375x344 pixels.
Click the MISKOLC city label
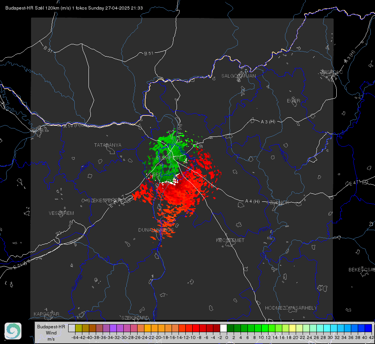click(332, 72)
